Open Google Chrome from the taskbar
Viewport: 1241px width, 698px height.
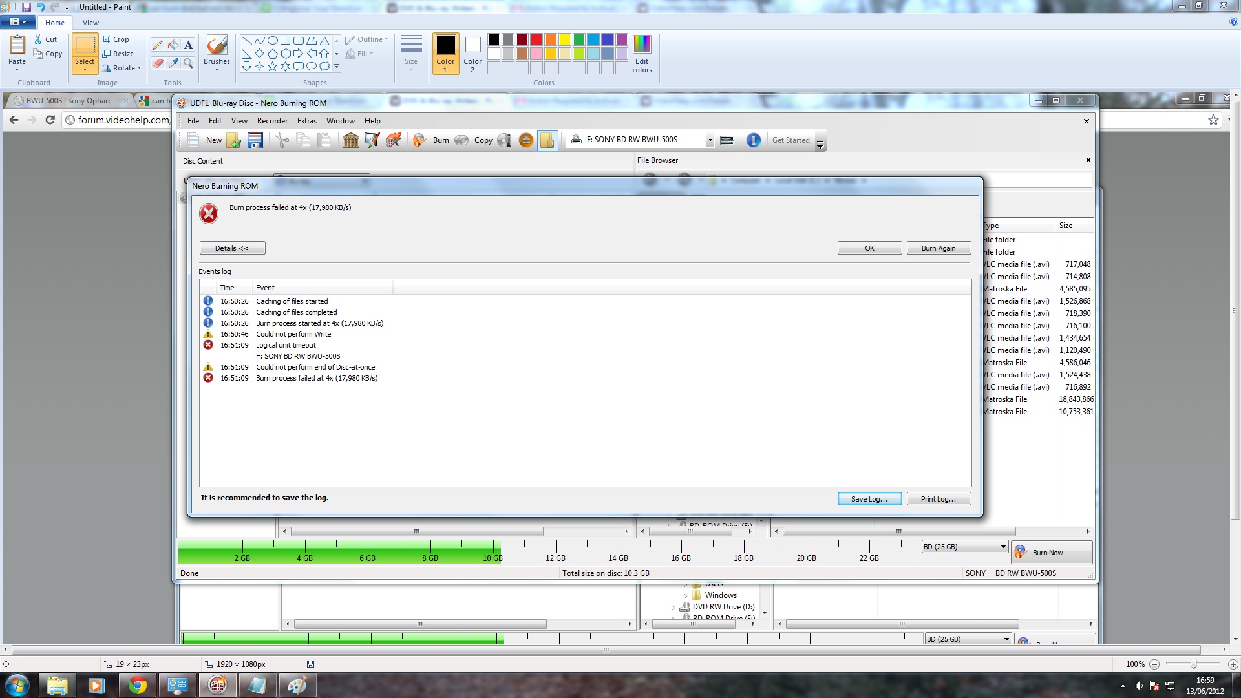[x=137, y=685]
